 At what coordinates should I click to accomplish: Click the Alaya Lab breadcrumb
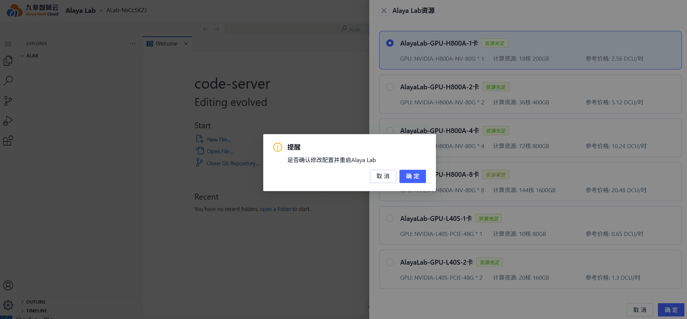pyautogui.click(x=81, y=11)
